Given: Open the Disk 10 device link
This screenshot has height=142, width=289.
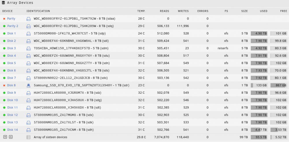Looking at the screenshot, I should coord(12,100).
